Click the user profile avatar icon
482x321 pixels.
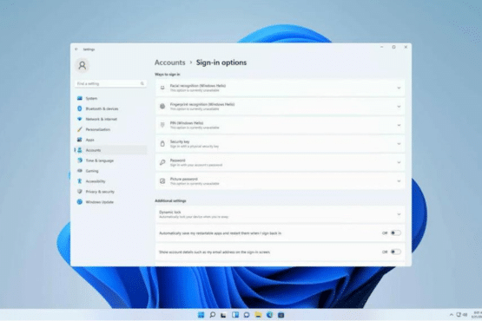pyautogui.click(x=83, y=65)
